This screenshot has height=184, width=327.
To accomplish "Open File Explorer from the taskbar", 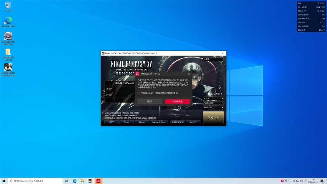I will click(x=82, y=181).
